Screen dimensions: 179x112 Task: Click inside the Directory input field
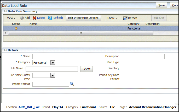click(148, 69)
